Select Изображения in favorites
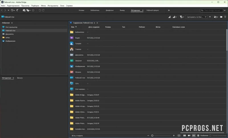Image resolution: width=228 pixels, height=138 pixels. pos(10,41)
